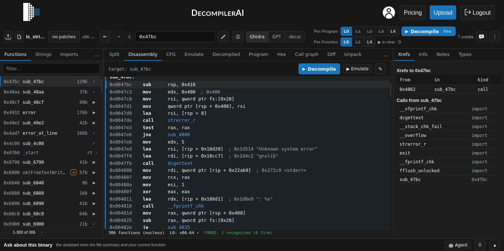Click the Pricing button
The width and height of the screenshot is (504, 251).
coord(412,13)
